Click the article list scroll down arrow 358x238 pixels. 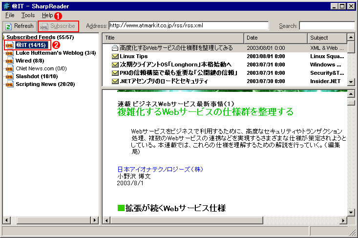point(351,82)
